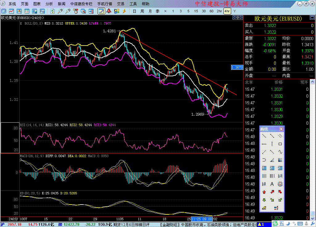This screenshot has height=227, width=316.
Task: Click the lightning bolt toolbar icon
Action: 124,11
